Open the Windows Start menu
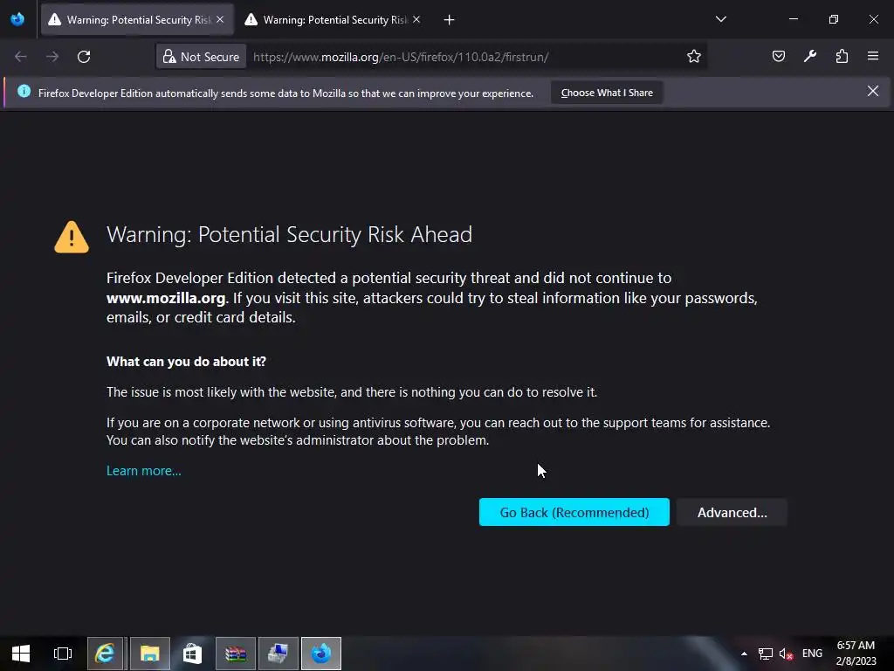The width and height of the screenshot is (894, 671). [21, 654]
